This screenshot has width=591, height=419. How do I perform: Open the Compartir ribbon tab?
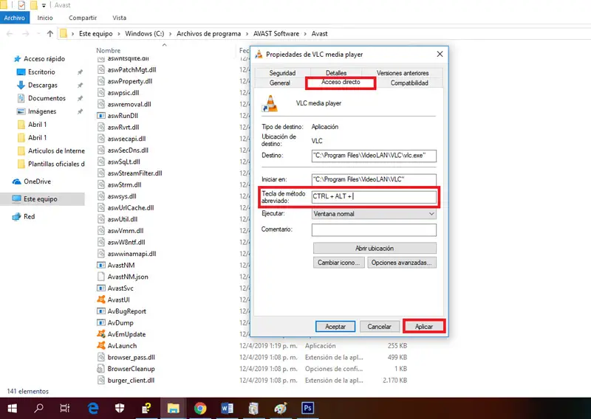(83, 18)
